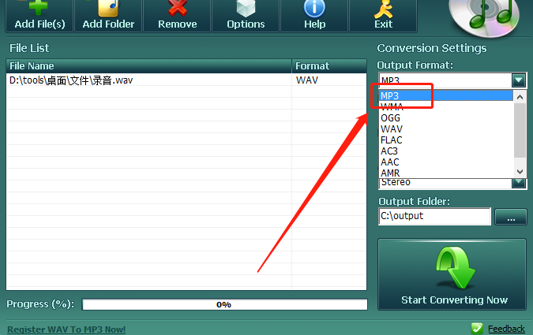Choose WAV from the dropdown list
533x335 pixels.
445,129
